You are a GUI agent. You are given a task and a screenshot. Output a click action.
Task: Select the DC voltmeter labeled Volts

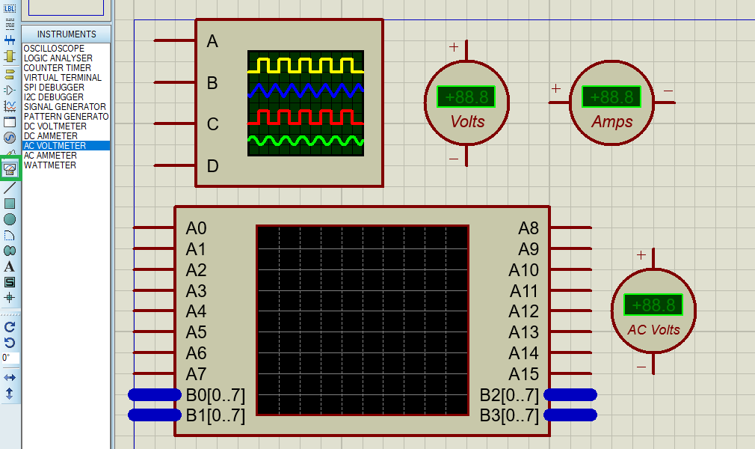466,103
